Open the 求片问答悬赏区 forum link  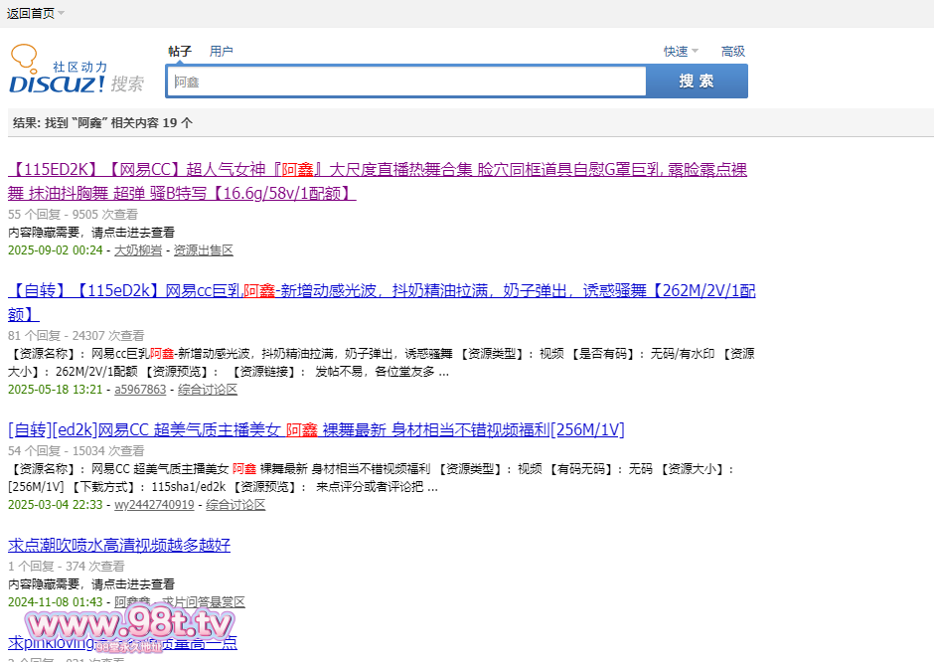(x=203, y=602)
